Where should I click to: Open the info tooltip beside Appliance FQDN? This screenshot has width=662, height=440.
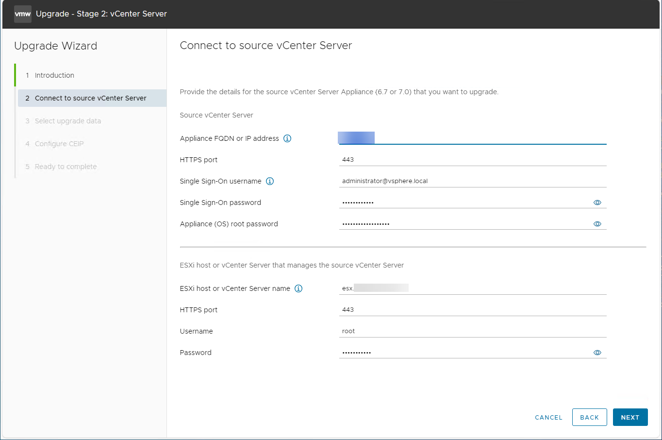tap(287, 138)
